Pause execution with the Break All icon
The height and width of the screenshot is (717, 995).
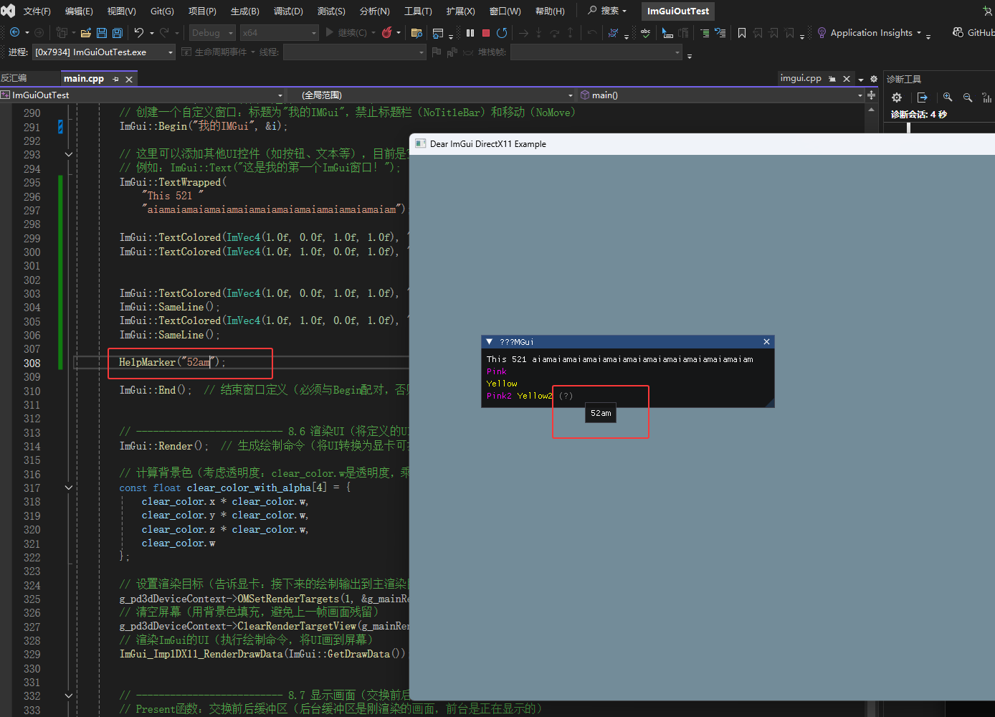pos(470,32)
